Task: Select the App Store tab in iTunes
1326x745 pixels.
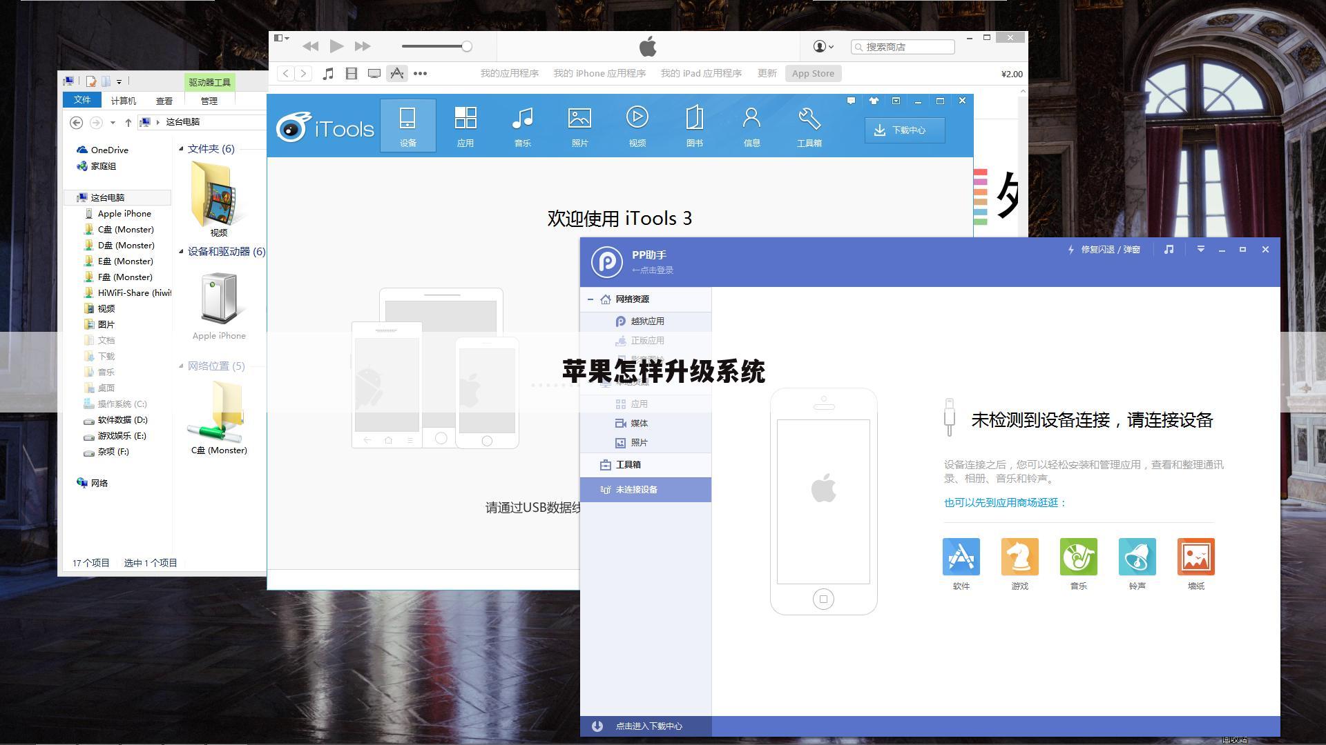Action: coord(813,73)
